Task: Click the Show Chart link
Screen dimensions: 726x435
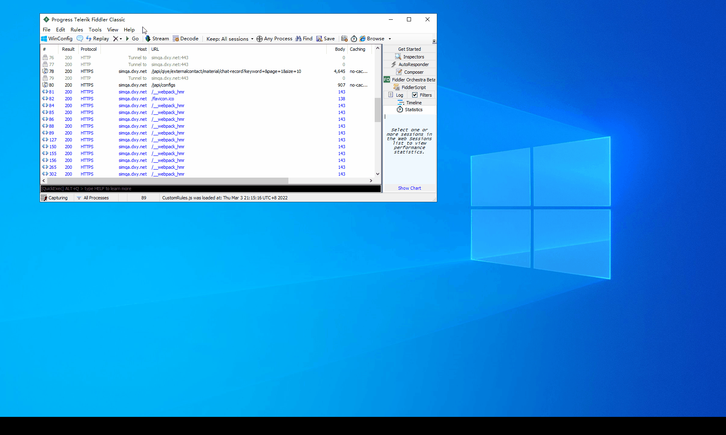Action: (409, 188)
